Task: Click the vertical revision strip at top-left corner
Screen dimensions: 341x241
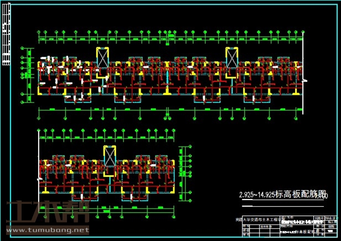Action: click(7, 33)
